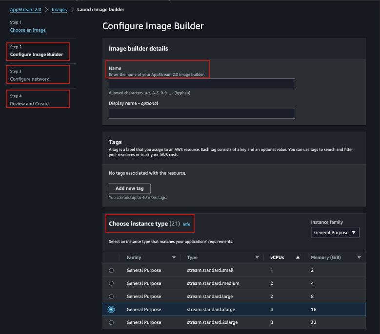The image size is (380, 334).
Task: Open the Instance family dropdown
Action: tap(335, 233)
